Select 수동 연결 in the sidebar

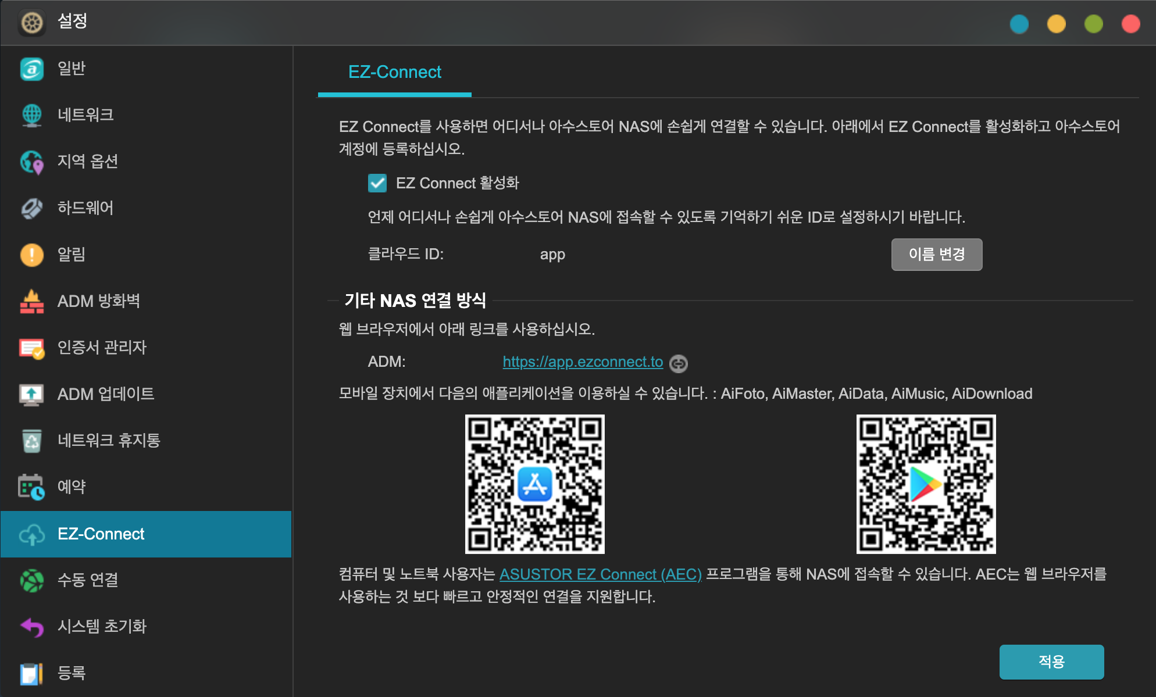pos(88,580)
